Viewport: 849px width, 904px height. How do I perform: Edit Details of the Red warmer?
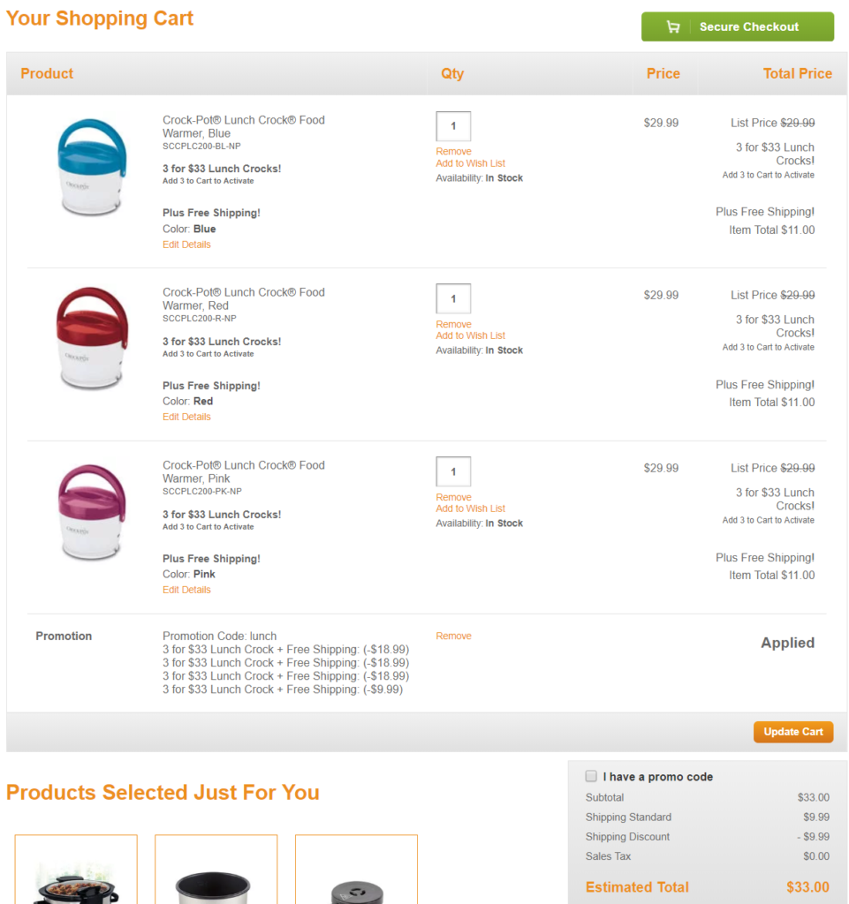click(186, 417)
